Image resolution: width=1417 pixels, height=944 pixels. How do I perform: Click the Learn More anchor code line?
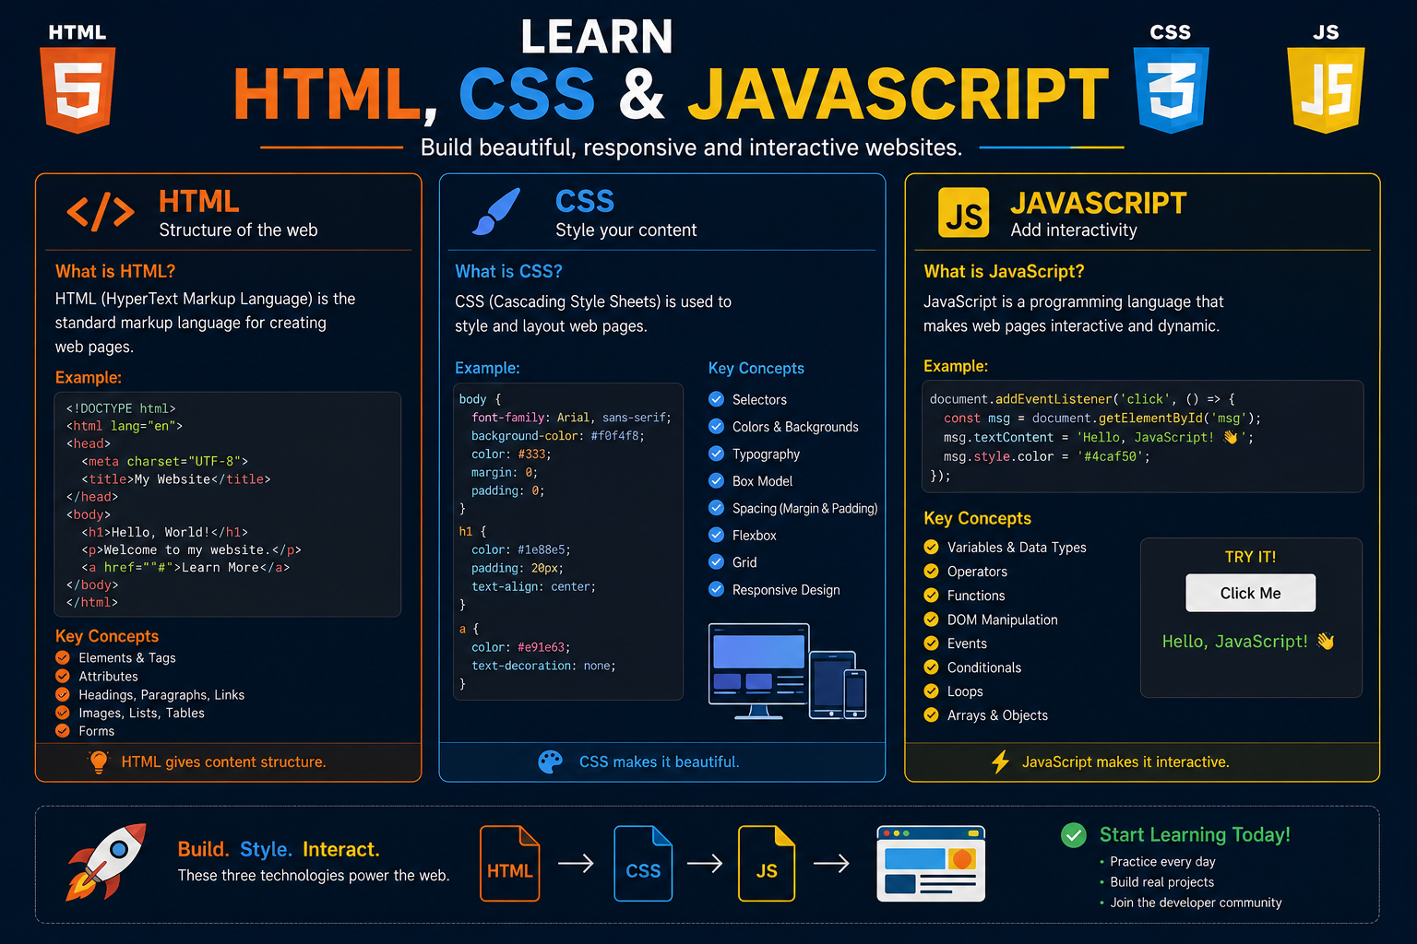point(185,567)
